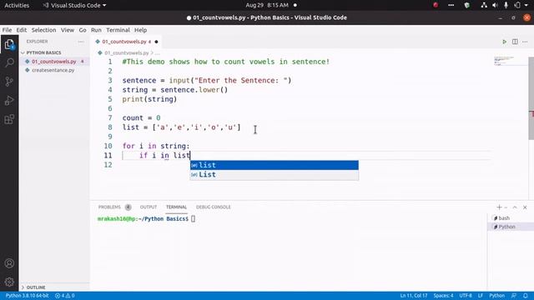Open the system menu dropdown arrow

[x=526, y=5]
